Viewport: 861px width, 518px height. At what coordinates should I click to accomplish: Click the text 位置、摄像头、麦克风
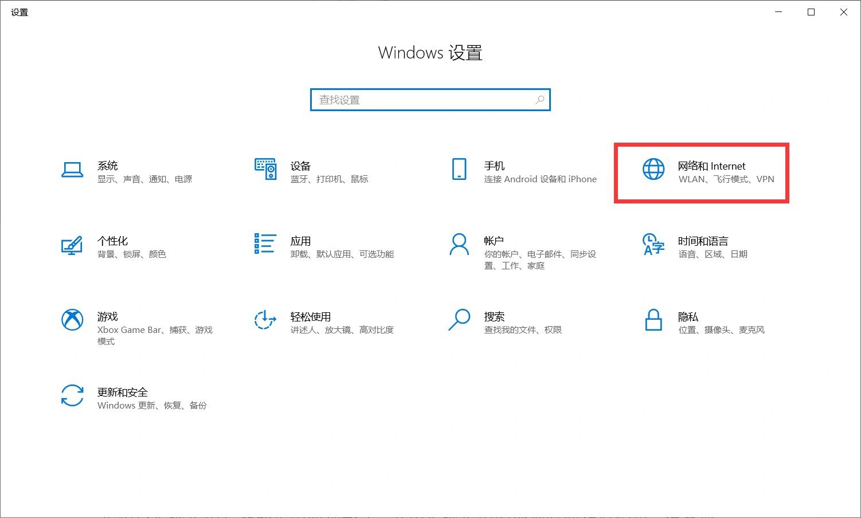click(722, 330)
